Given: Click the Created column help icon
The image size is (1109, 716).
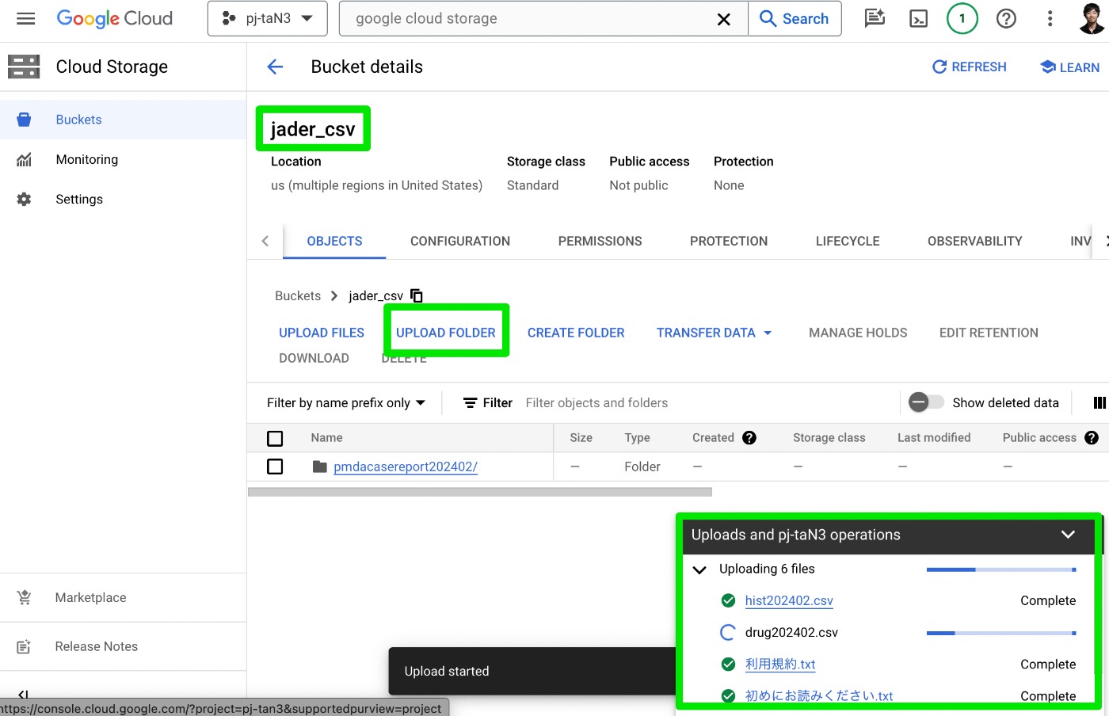Looking at the screenshot, I should (749, 438).
